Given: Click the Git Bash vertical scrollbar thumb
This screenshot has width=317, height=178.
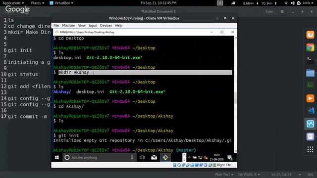Looking at the screenshot, I should tap(236, 97).
